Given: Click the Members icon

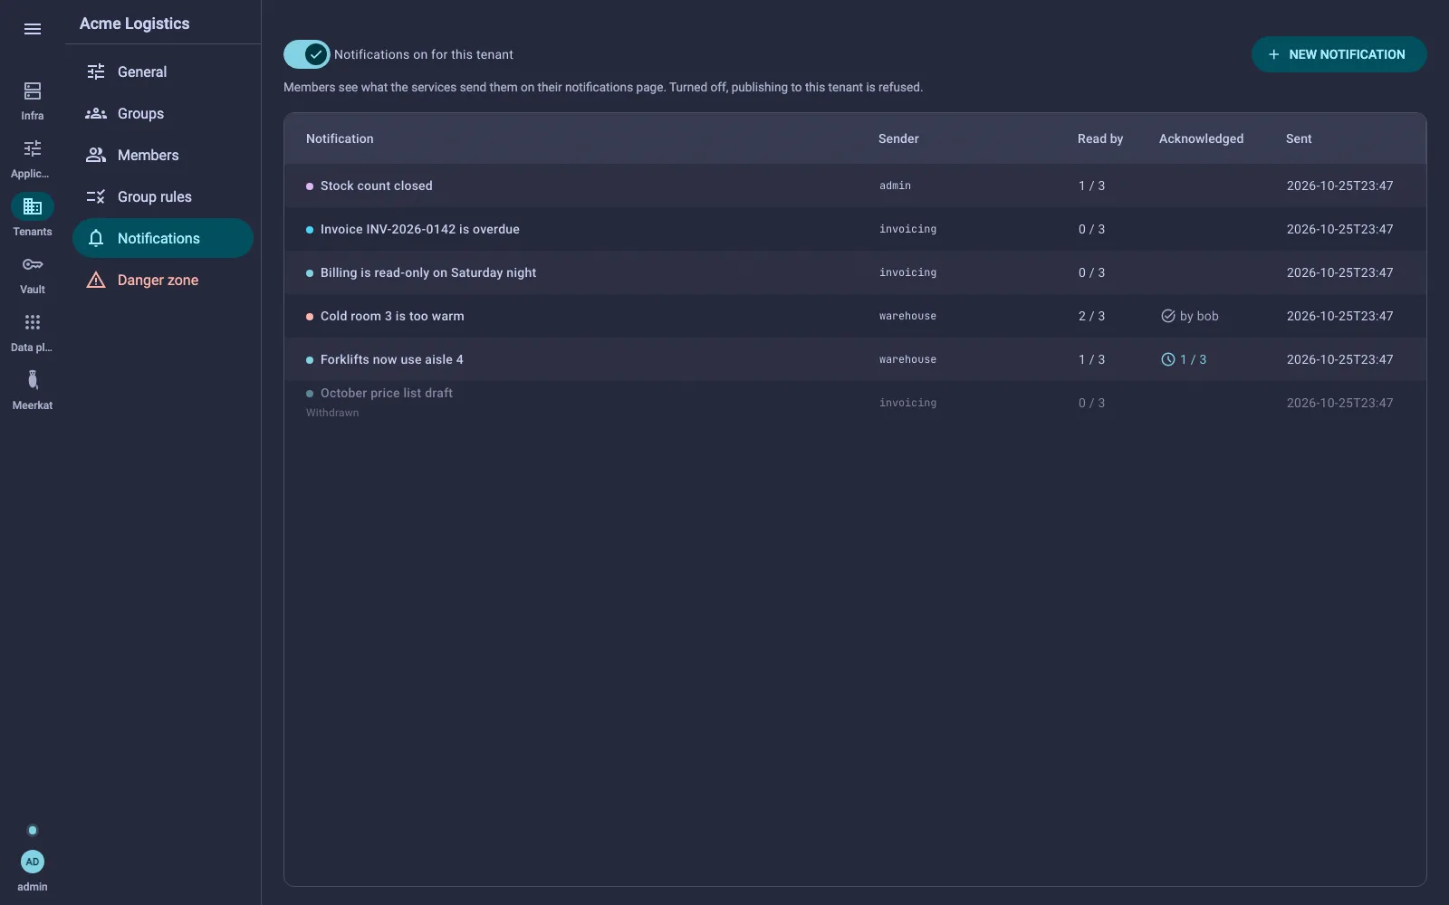Looking at the screenshot, I should (96, 155).
